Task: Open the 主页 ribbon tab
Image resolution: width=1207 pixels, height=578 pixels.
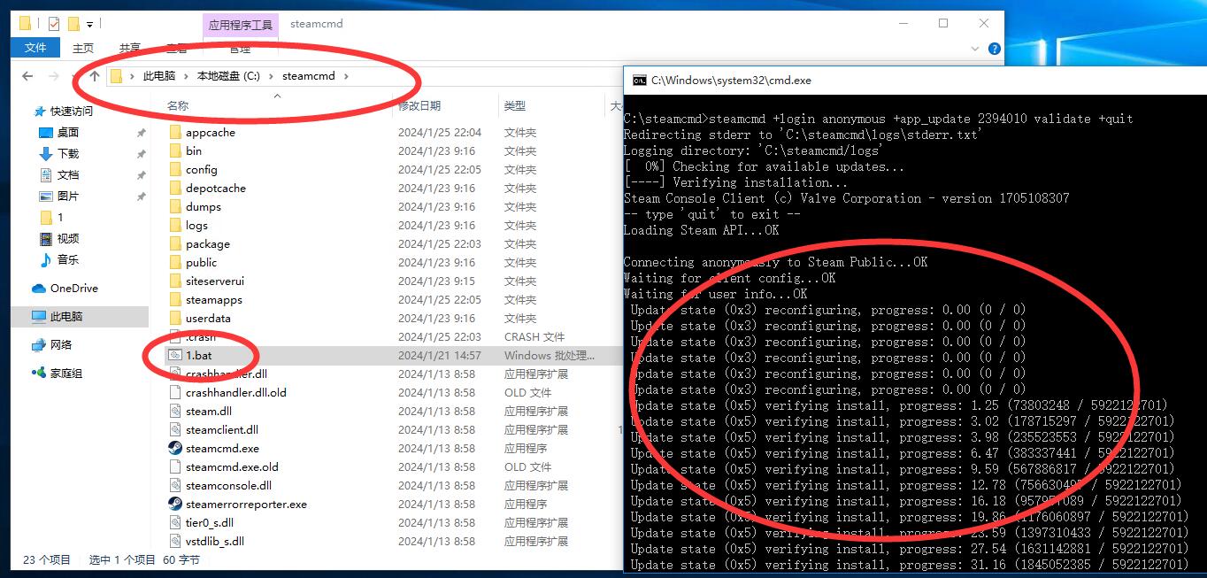Action: click(x=83, y=48)
